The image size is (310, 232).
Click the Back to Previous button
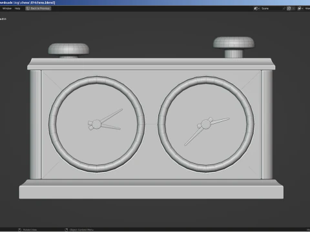click(38, 8)
